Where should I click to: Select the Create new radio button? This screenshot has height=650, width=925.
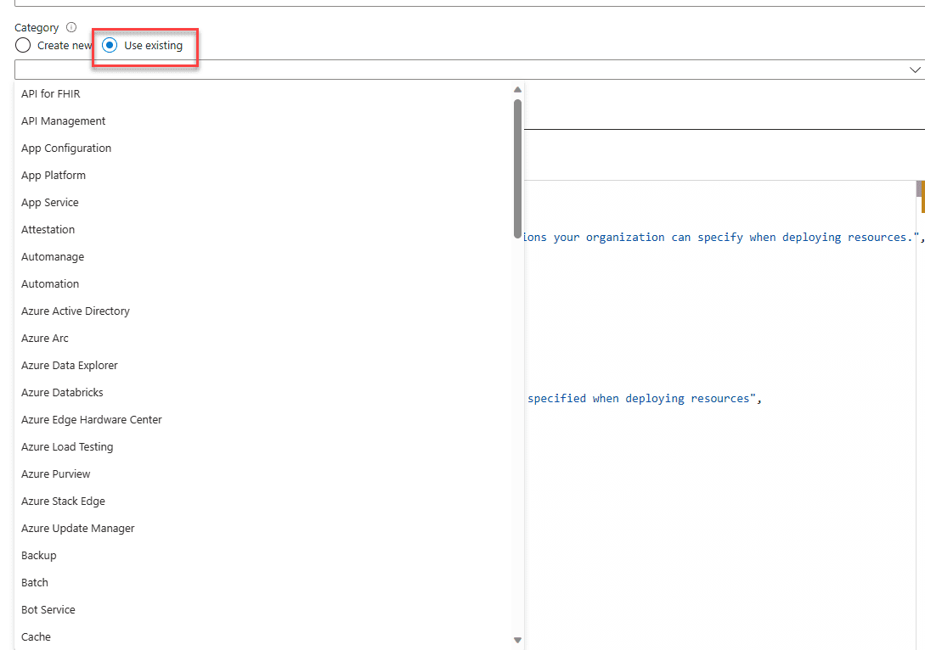[23, 45]
